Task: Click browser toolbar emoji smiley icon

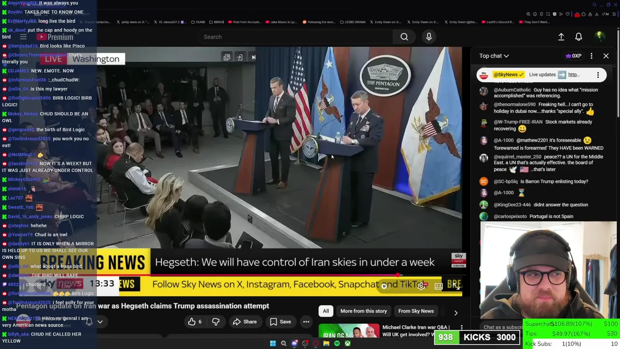Action: click(535, 14)
